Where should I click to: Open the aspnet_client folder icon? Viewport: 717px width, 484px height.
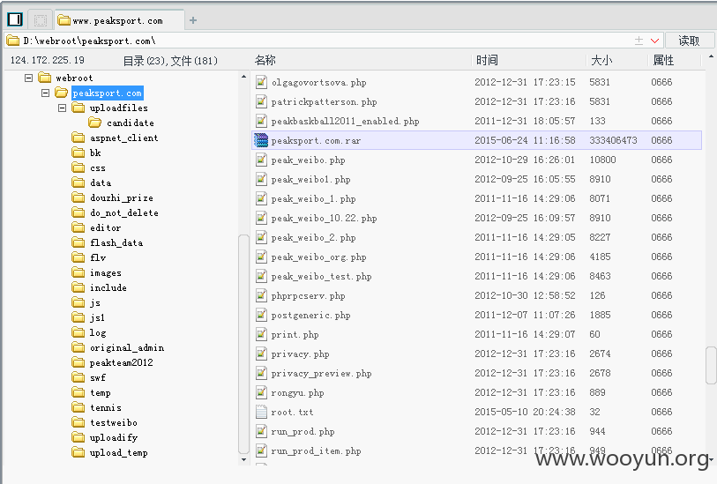pos(78,138)
